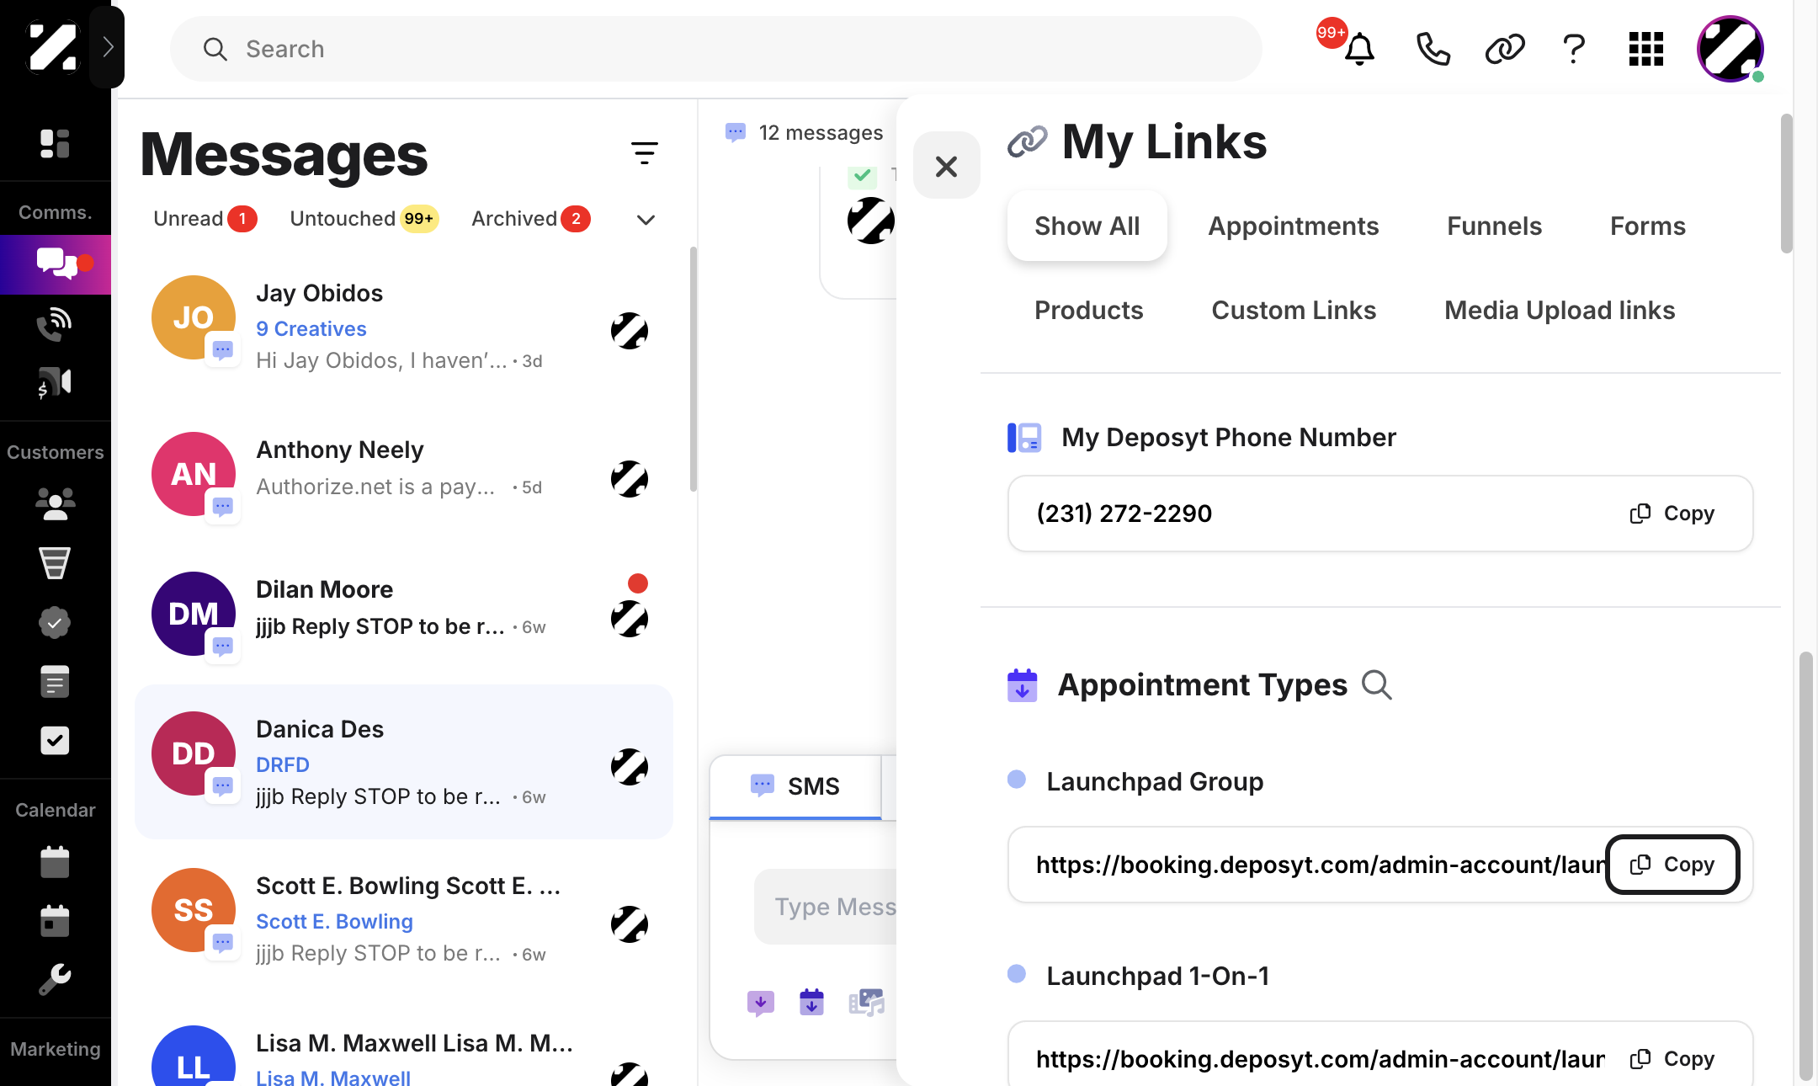This screenshot has height=1086, width=1818.
Task: Show Untouched messages filter
Action: 364,219
